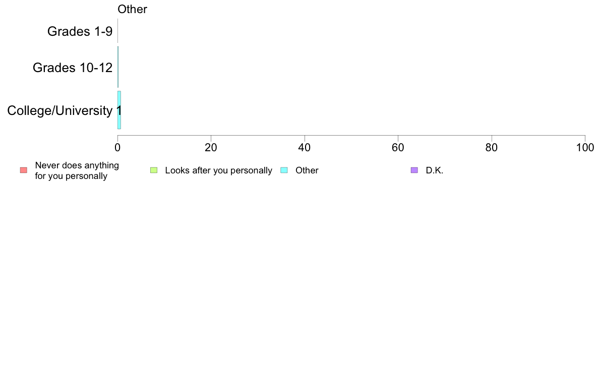Click the 'College/University' axis label
Image resolution: width=599 pixels, height=371 pixels.
pos(60,111)
